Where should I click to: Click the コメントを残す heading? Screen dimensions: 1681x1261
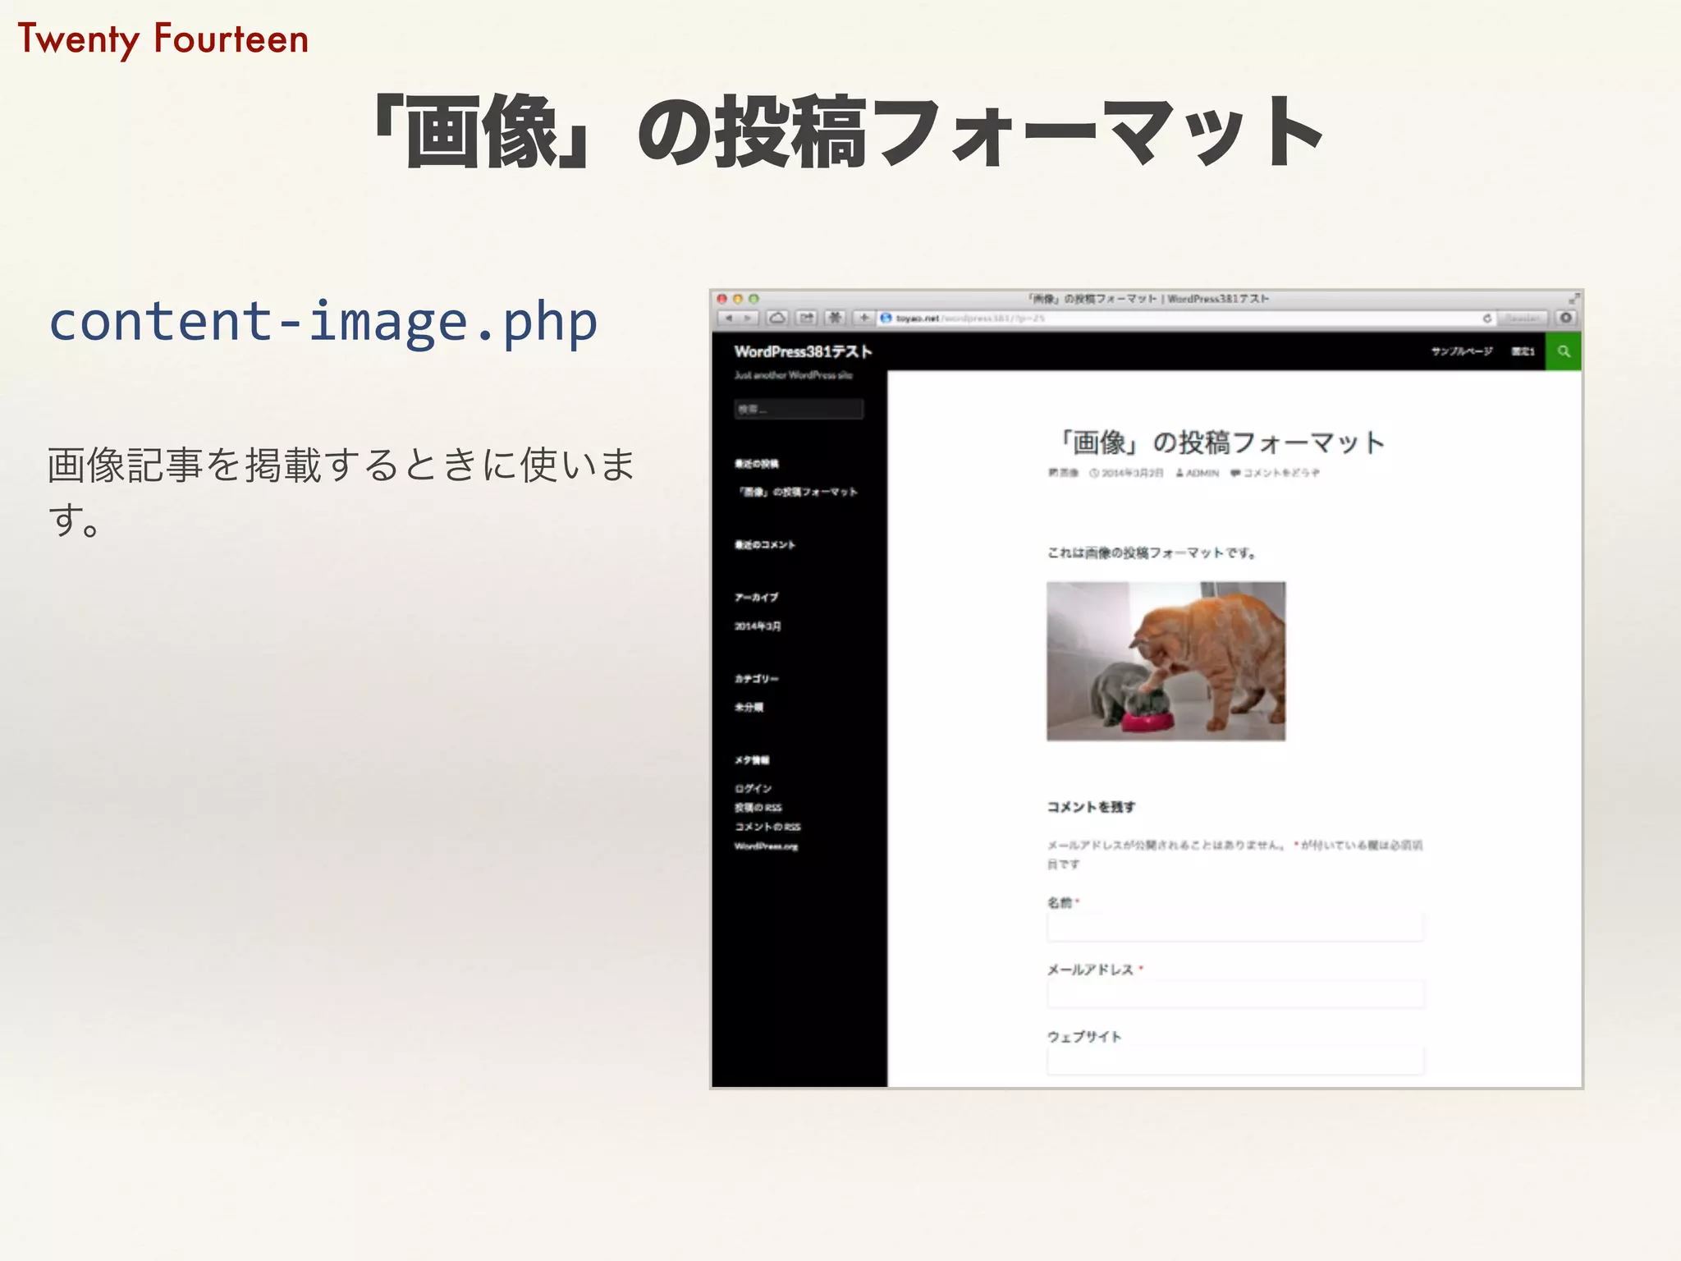(x=1091, y=807)
